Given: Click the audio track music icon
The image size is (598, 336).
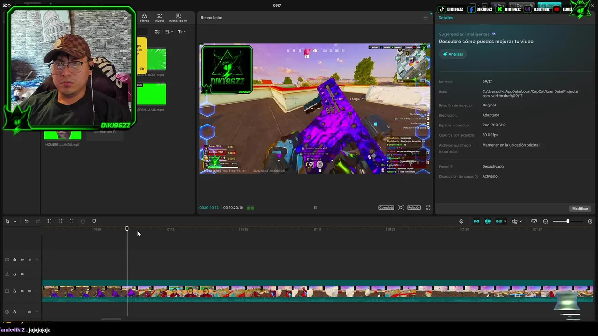Looking at the screenshot, I should (x=7, y=312).
